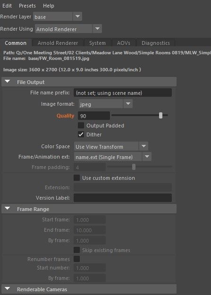The image size is (211, 295).
Task: Open the Image format jpeg dropdown
Action: (106, 104)
